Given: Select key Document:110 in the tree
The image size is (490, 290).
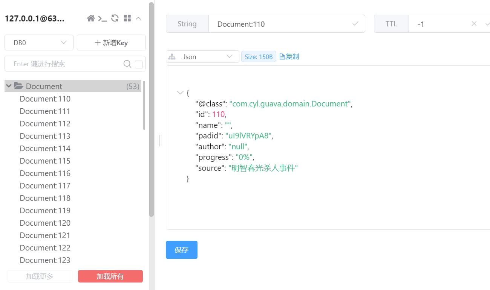Looking at the screenshot, I should 45,99.
